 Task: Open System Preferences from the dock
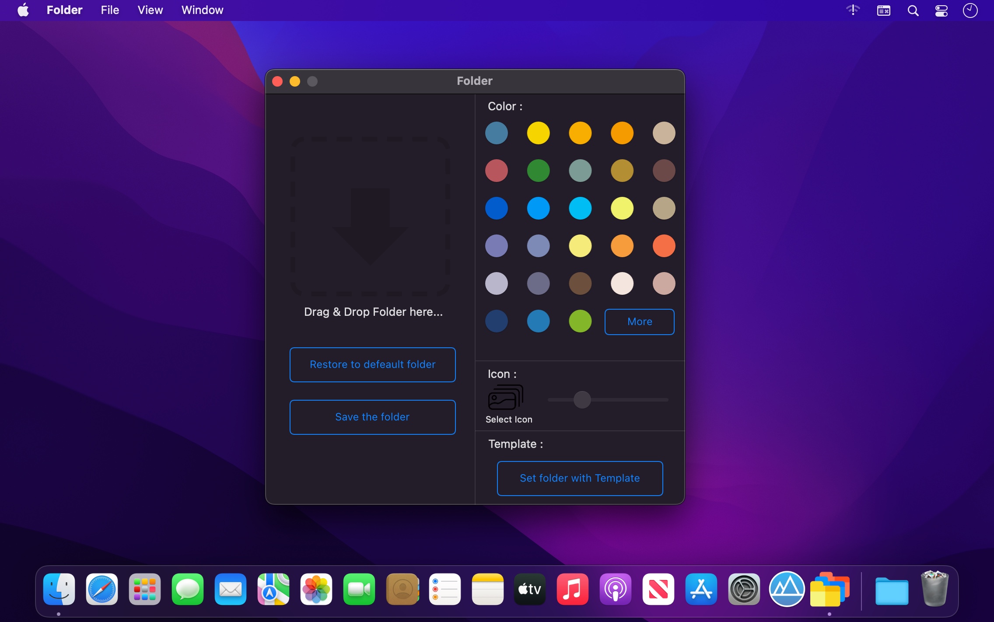(x=744, y=589)
